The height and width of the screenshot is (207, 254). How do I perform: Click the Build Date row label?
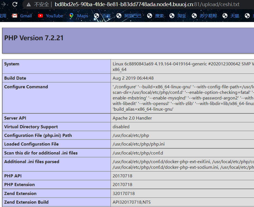[15, 78]
